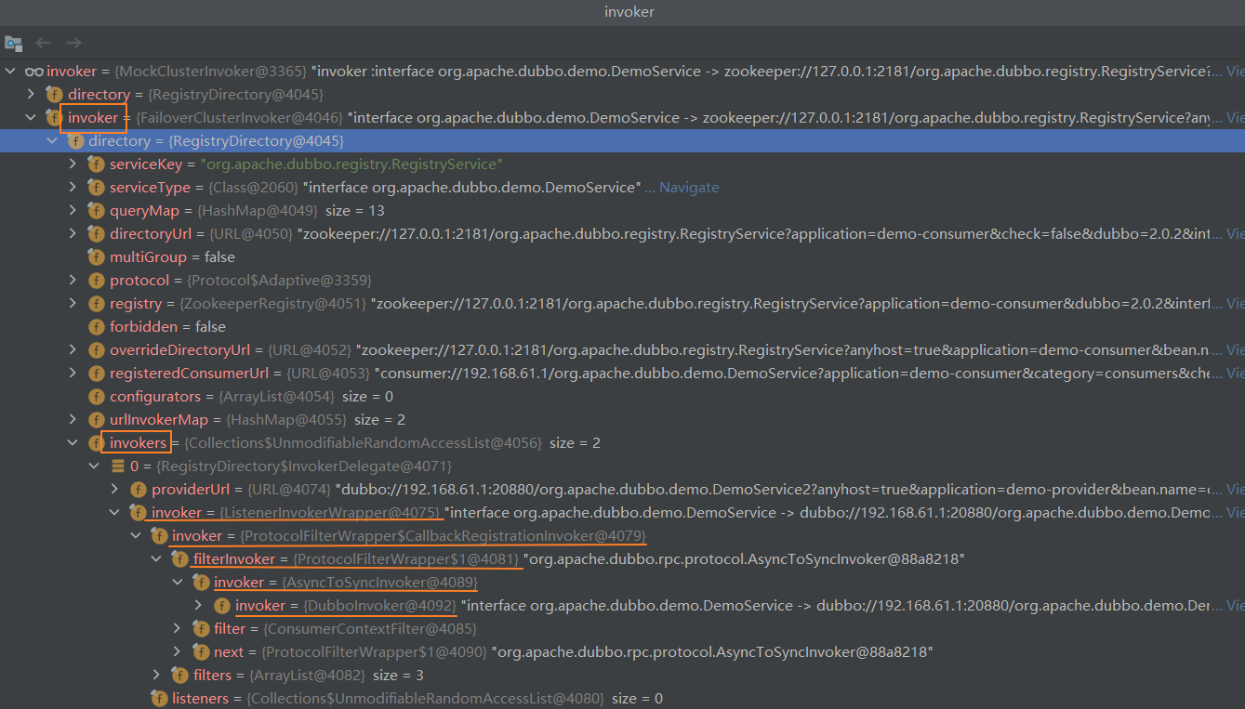Expand queryMap HashMap@4049

coord(73,211)
